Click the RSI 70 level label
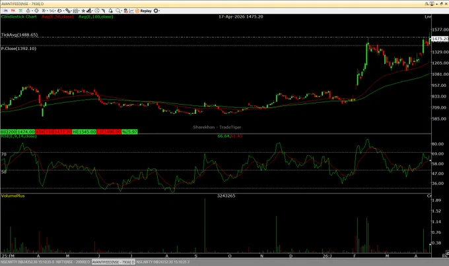Viewport: 449px width, 266px height. click(4, 154)
